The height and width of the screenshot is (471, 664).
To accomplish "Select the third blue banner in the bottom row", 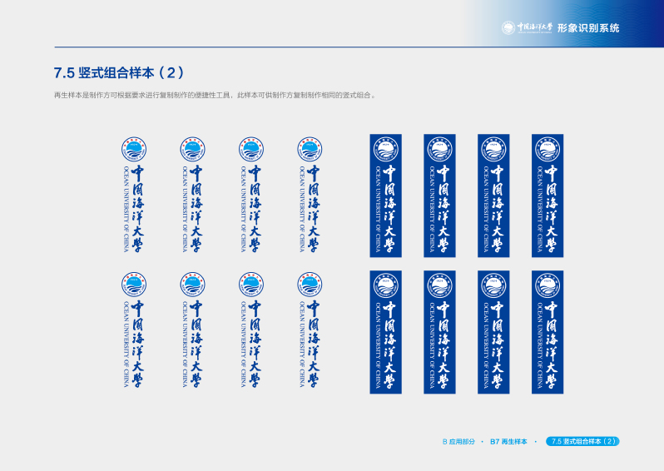I will pyautogui.click(x=493, y=331).
